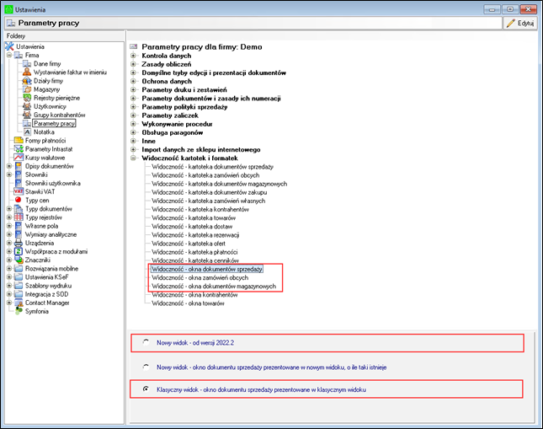Screen dimensions: 543x429
Task: Select 'Nowy widok - od wersji 2022.2' radio
Action: pyautogui.click(x=146, y=342)
